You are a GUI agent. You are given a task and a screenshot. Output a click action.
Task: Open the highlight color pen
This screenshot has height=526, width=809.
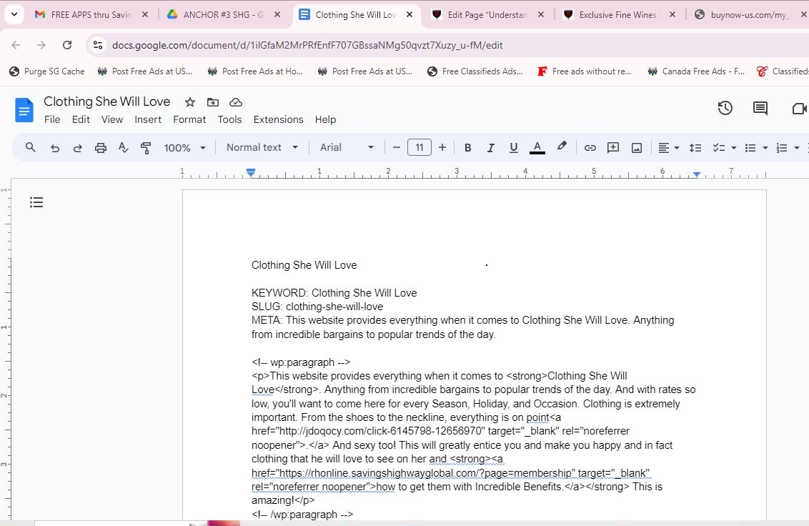(x=561, y=147)
